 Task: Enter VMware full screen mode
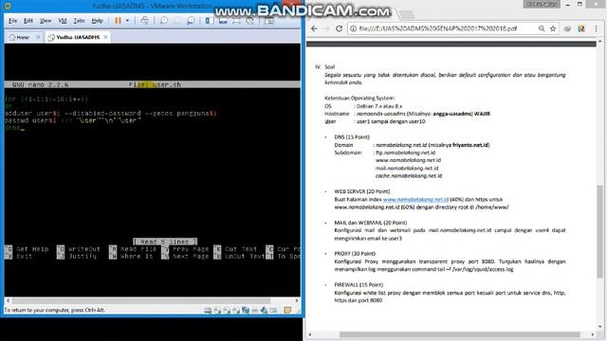[236, 21]
